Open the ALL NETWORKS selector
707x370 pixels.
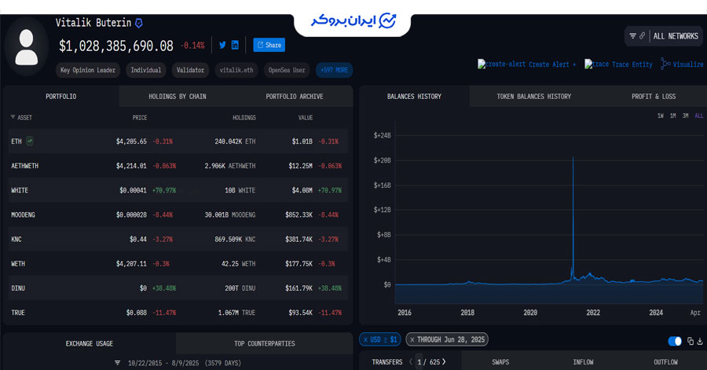pyautogui.click(x=676, y=36)
